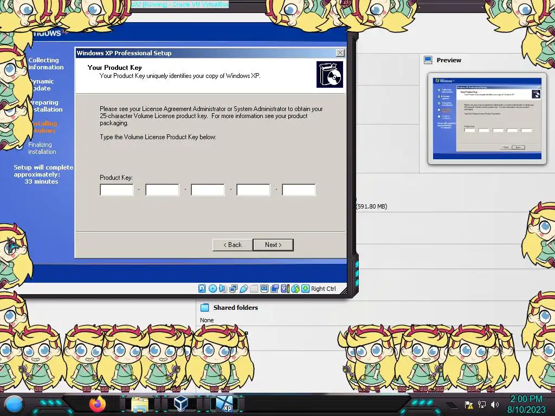Click the VM Preview thumbnail in VirtualBox Manager

pyautogui.click(x=487, y=119)
